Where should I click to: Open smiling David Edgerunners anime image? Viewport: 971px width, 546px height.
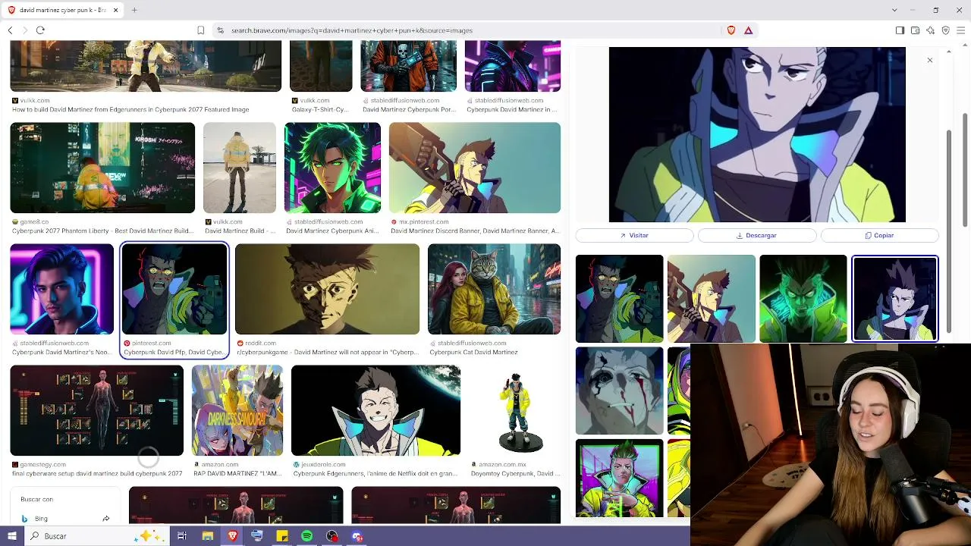pyautogui.click(x=376, y=410)
